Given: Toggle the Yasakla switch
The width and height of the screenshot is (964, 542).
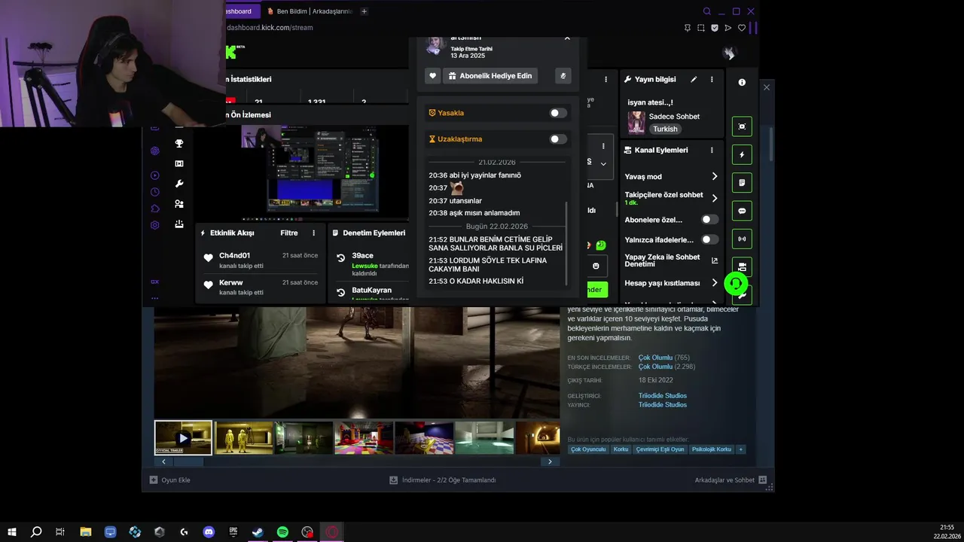Looking at the screenshot, I should click(558, 113).
